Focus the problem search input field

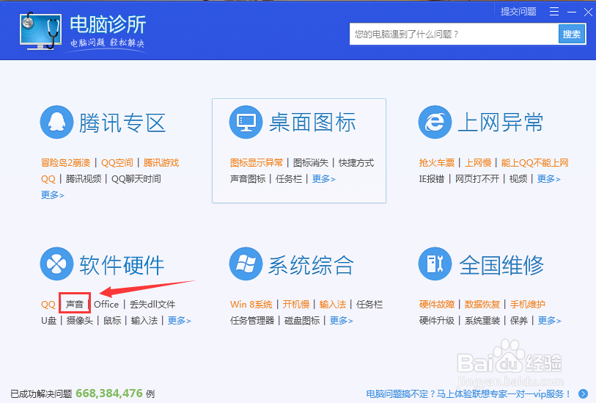(454, 35)
